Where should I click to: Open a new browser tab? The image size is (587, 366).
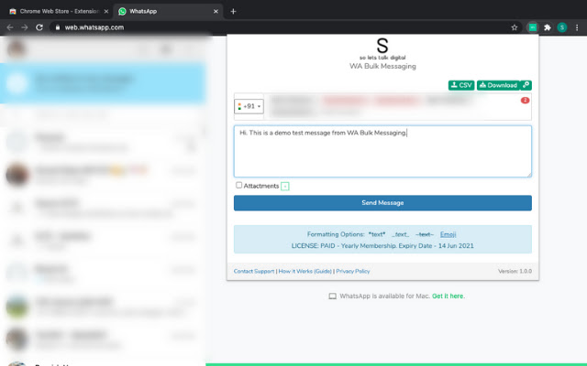[x=233, y=11]
